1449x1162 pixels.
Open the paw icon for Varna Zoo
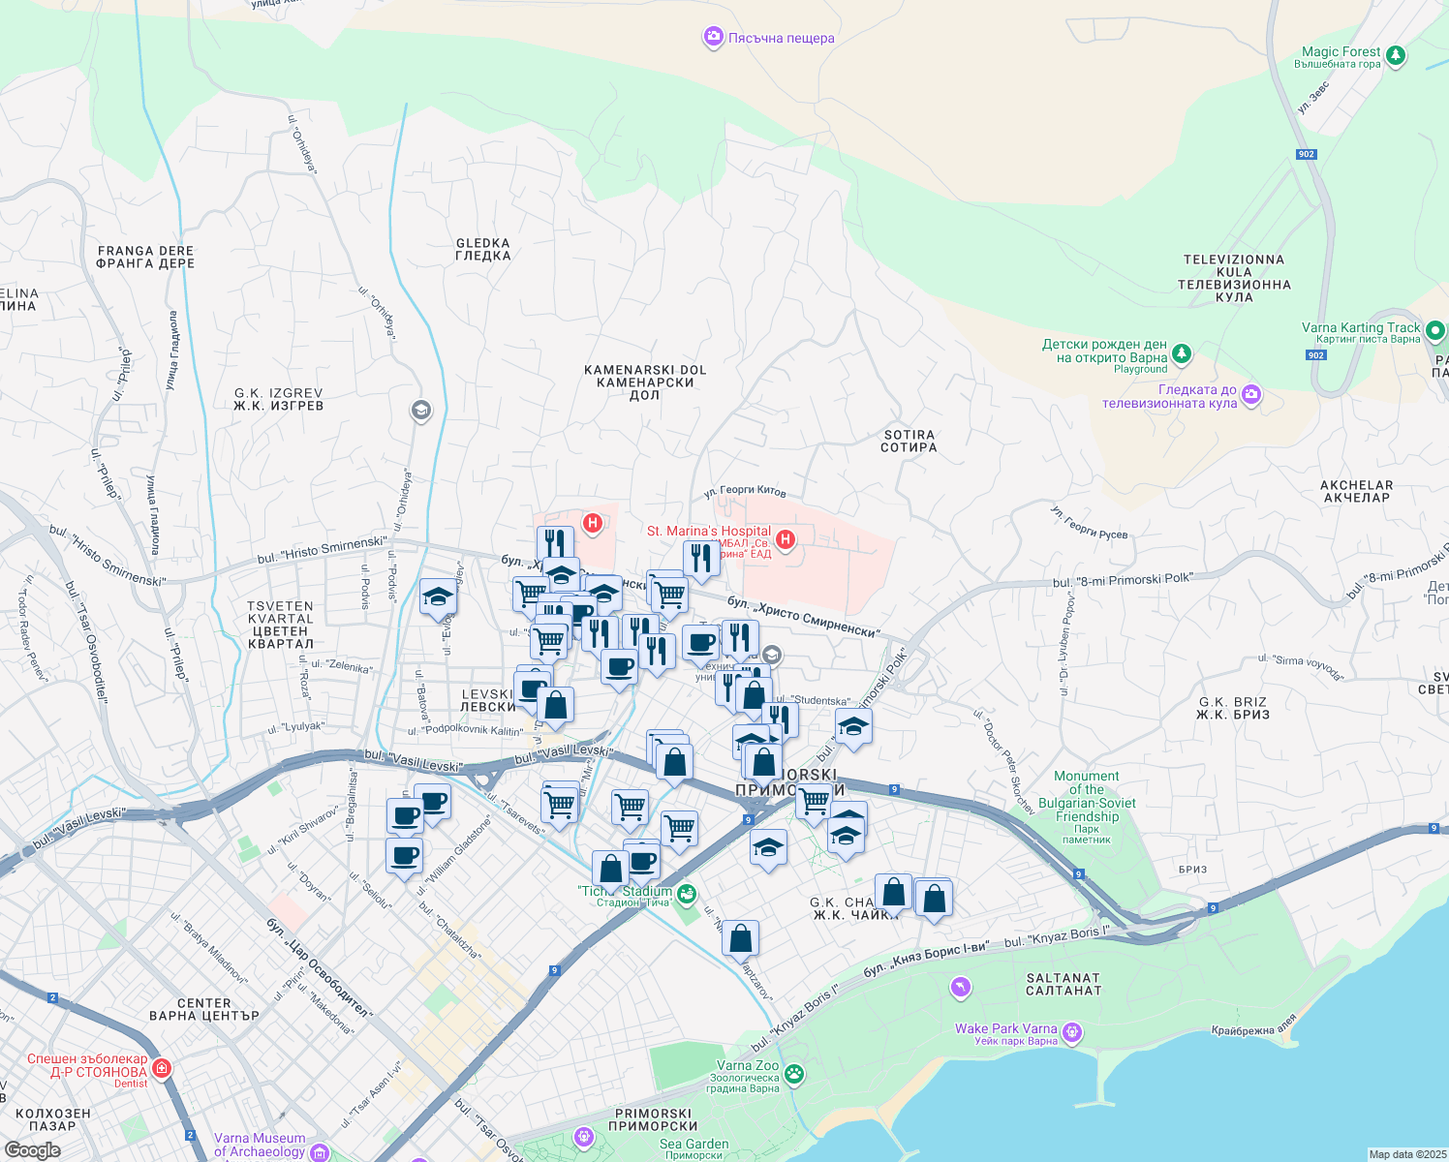click(794, 1073)
